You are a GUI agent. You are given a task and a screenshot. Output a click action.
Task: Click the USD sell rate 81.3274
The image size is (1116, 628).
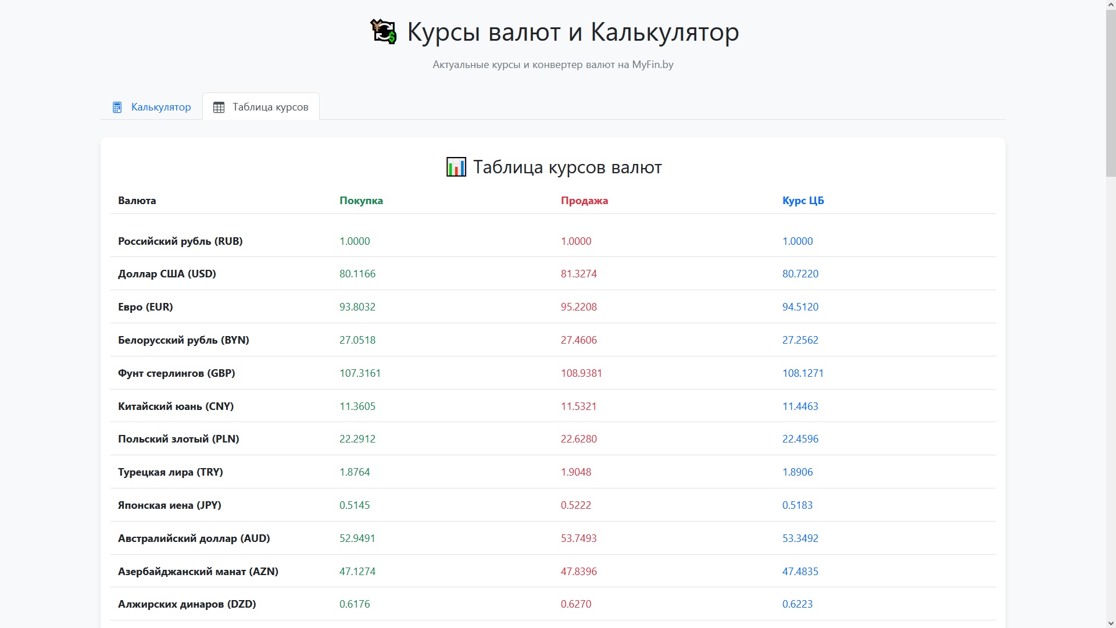(578, 274)
